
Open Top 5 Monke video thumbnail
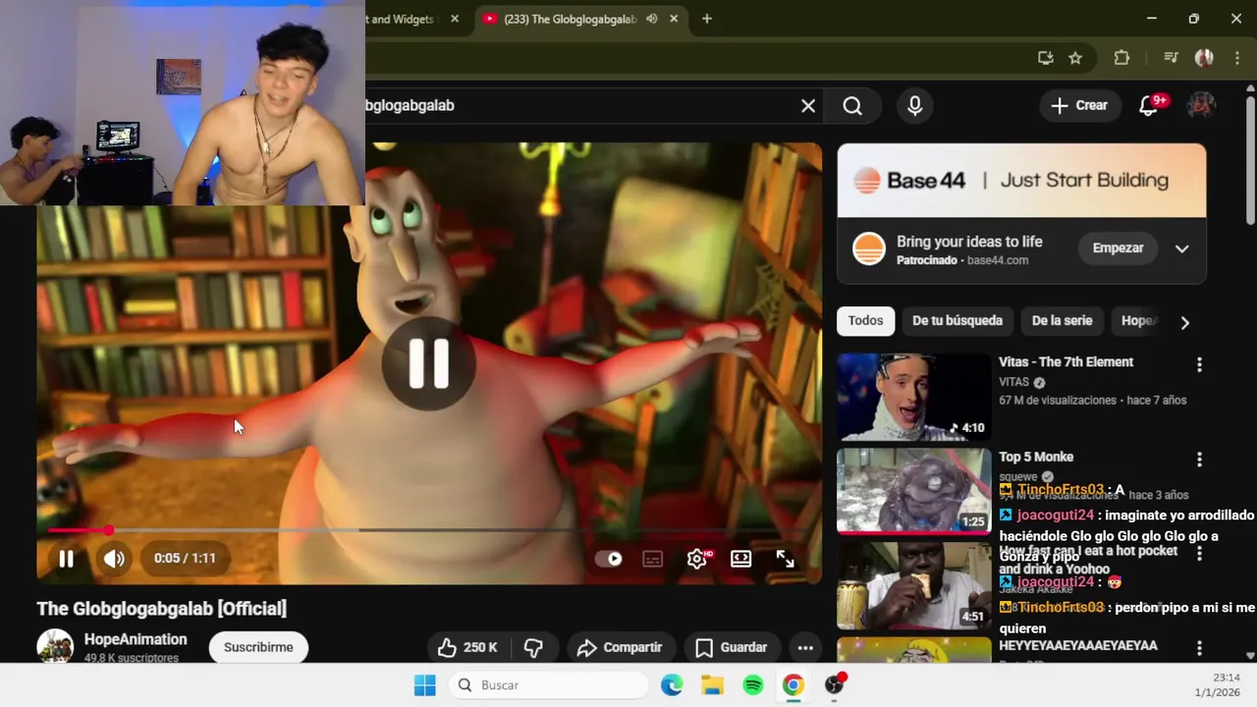(x=914, y=491)
